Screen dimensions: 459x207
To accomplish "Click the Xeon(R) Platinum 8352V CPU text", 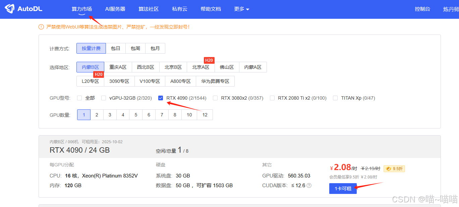I will click(110, 176).
